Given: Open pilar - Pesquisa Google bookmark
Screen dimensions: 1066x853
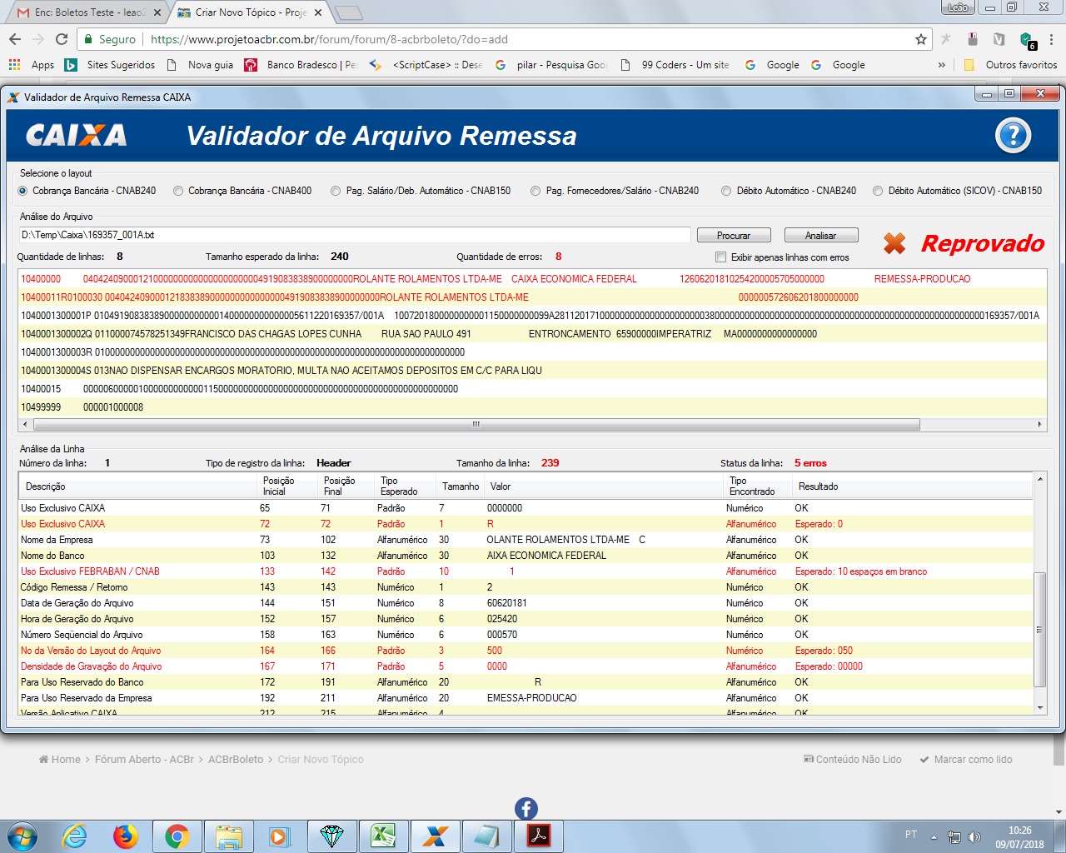Looking at the screenshot, I should pyautogui.click(x=550, y=65).
